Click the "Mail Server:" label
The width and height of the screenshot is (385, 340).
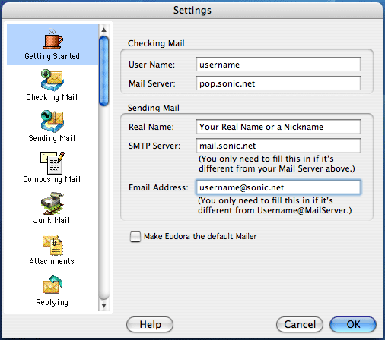[152, 83]
